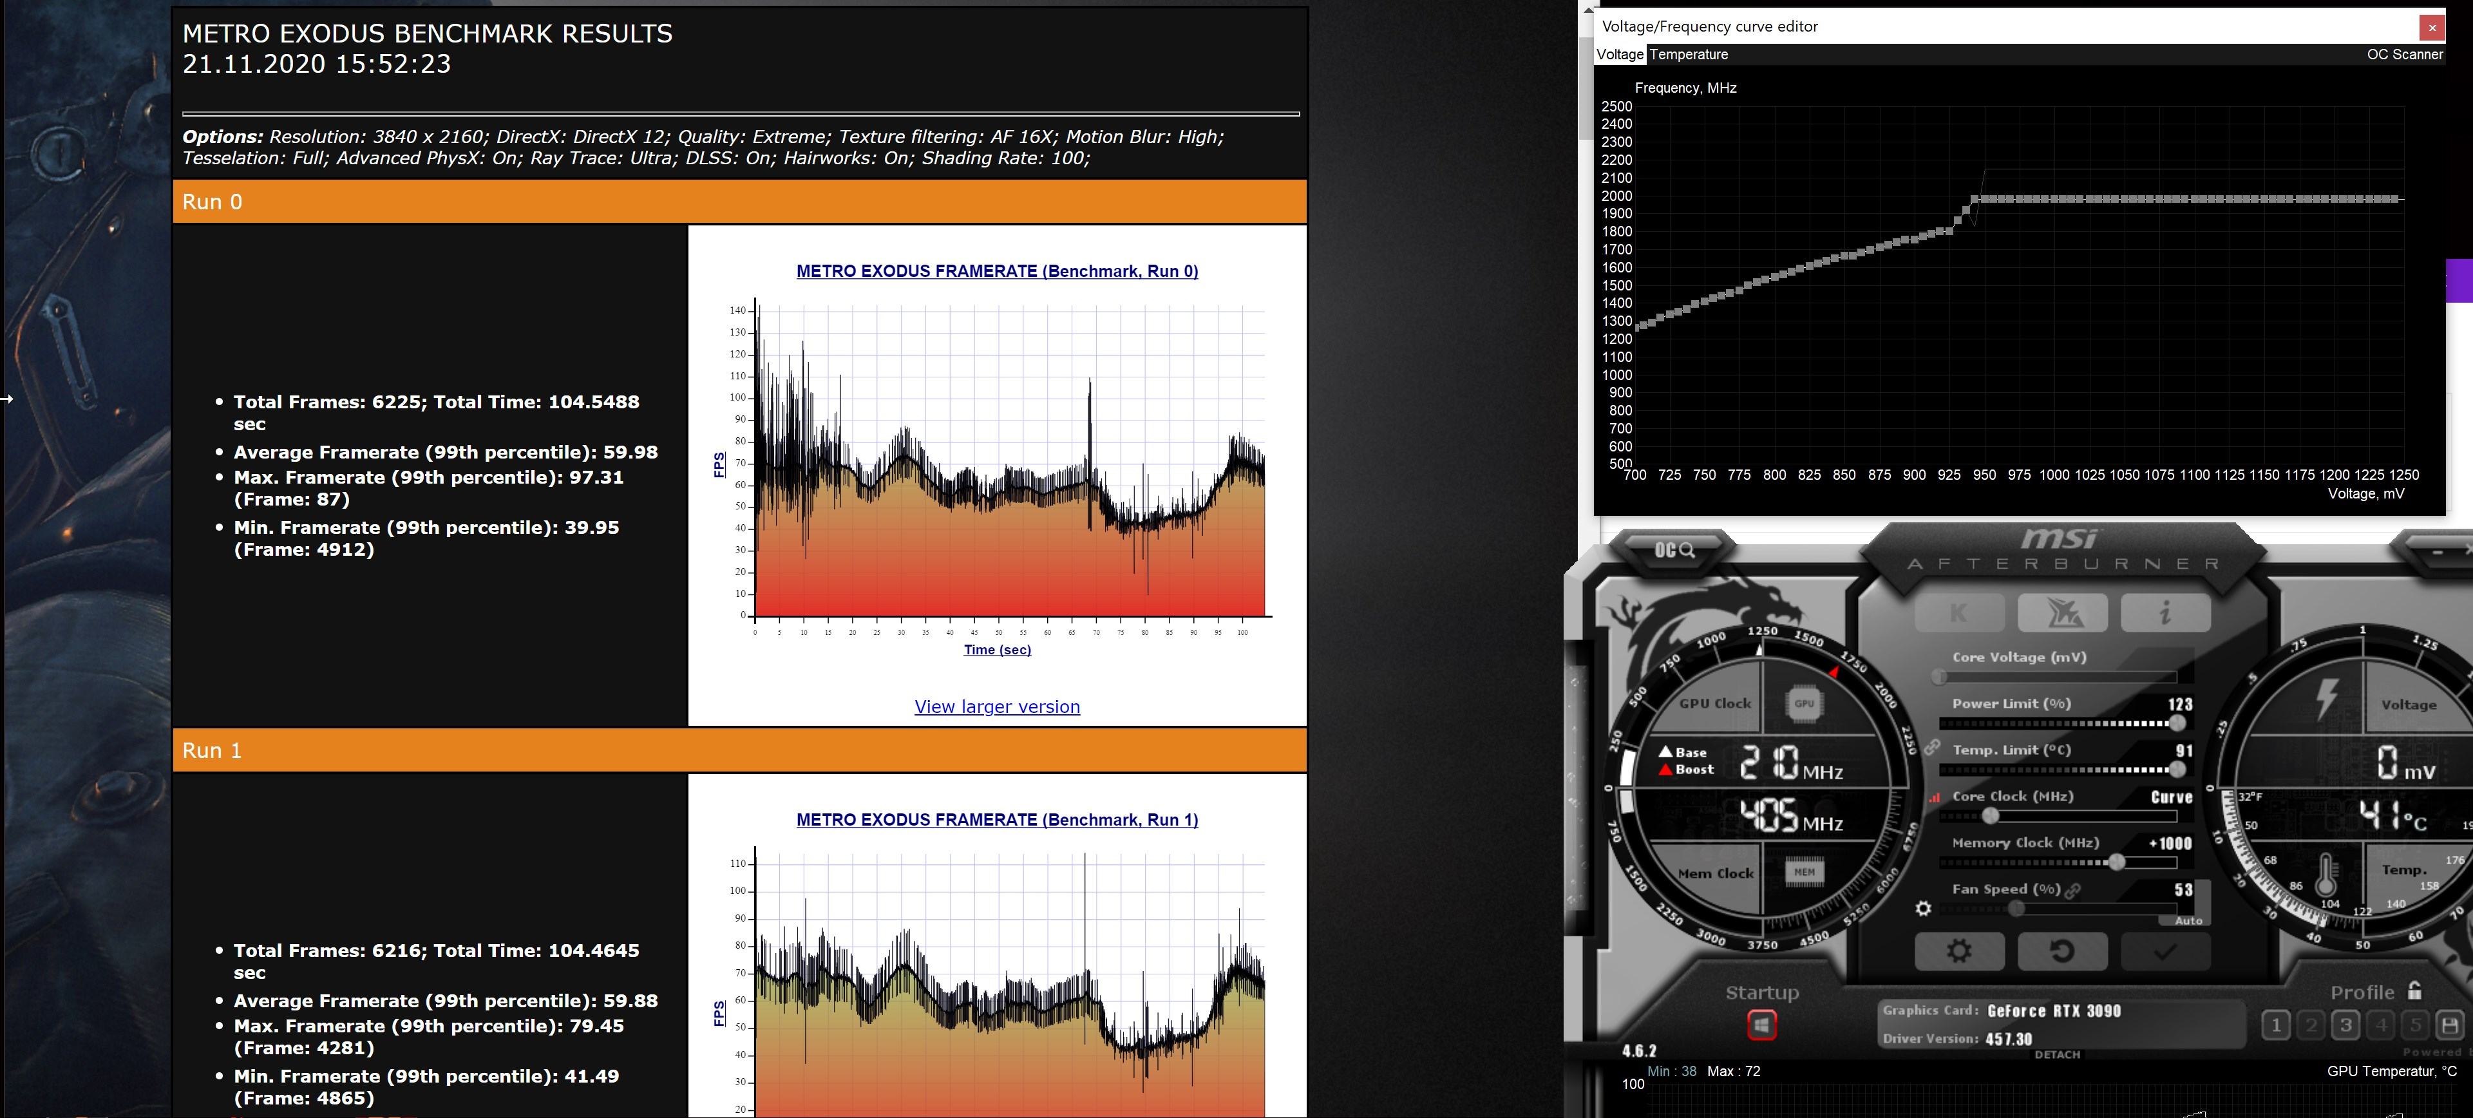This screenshot has width=2473, height=1118.
Task: Click the Memory Clock slider handle
Action: [x=2116, y=863]
